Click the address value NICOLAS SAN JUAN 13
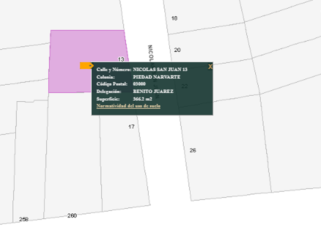Viewport: 321px width, 240px height. pyautogui.click(x=160, y=69)
